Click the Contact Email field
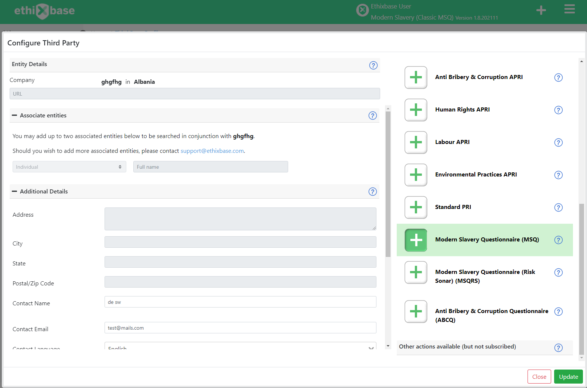 tap(240, 328)
